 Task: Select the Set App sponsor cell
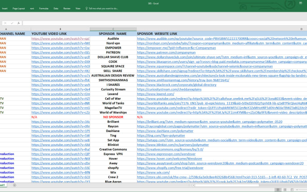pyautogui.click(x=113, y=140)
